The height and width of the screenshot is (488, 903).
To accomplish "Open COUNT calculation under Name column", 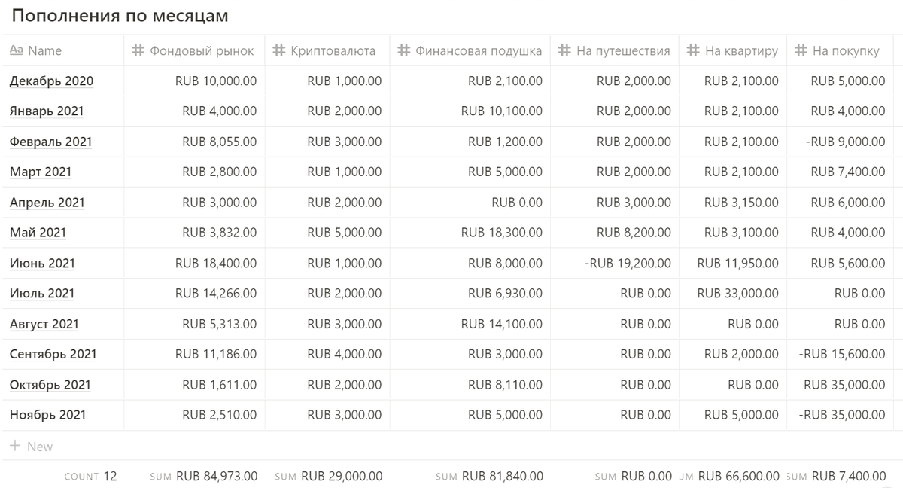I will pyautogui.click(x=90, y=476).
